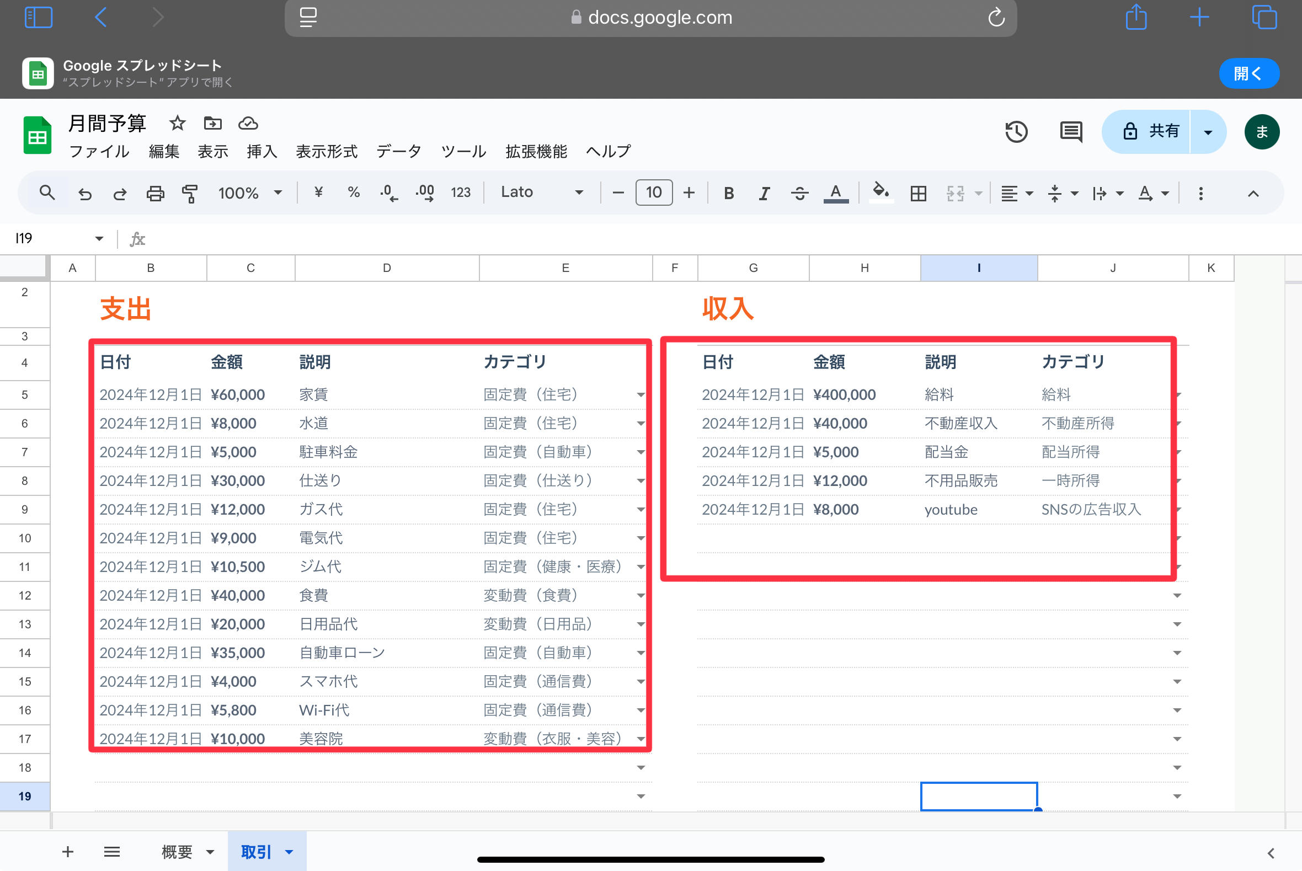Image resolution: width=1302 pixels, height=871 pixels.
Task: Open the comments icon
Action: point(1070,132)
